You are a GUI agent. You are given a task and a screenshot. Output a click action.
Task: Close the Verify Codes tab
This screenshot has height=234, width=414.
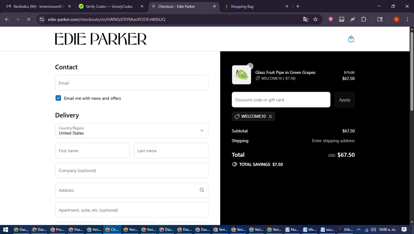[142, 6]
